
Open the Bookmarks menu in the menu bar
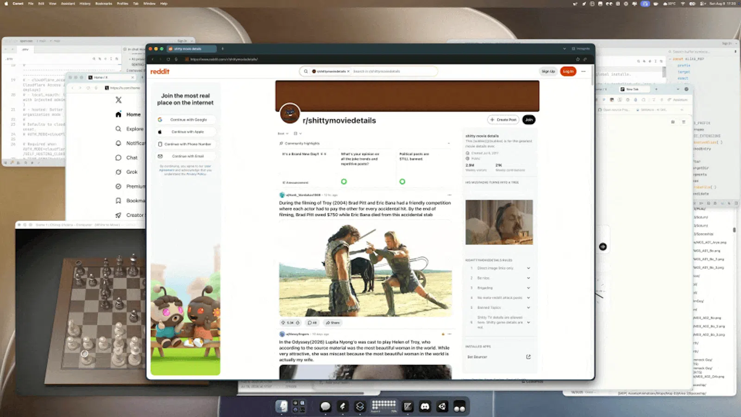click(x=104, y=3)
